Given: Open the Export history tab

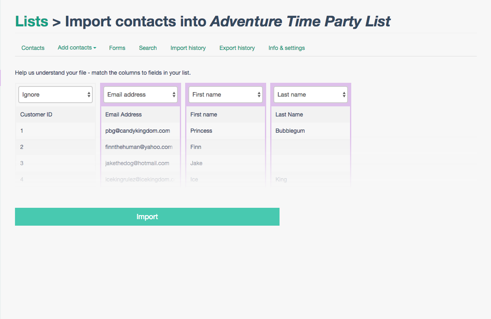Looking at the screenshot, I should click(x=237, y=48).
